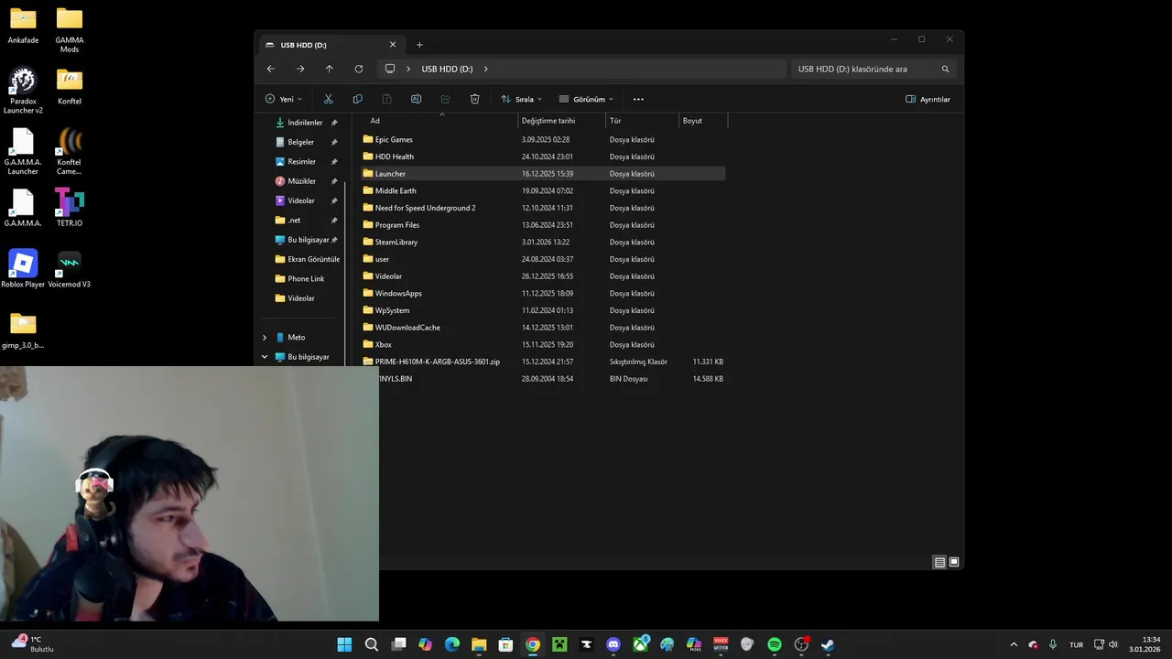This screenshot has width=1172, height=659.
Task: Click the Delete trash icon in toolbar
Action: (474, 99)
